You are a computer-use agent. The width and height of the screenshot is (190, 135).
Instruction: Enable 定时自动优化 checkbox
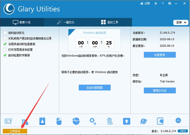[x=5, y=33]
